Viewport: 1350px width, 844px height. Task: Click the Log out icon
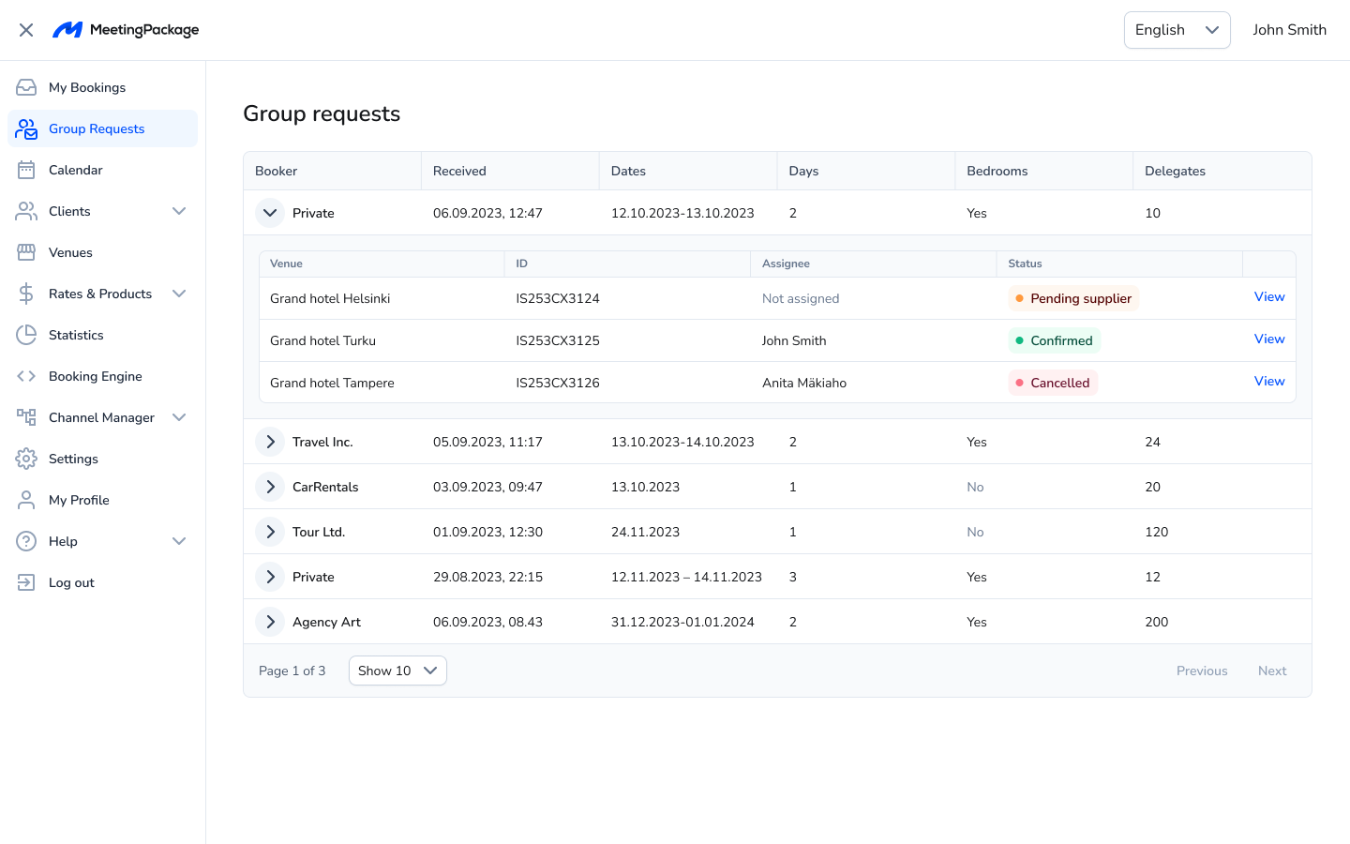coord(26,582)
